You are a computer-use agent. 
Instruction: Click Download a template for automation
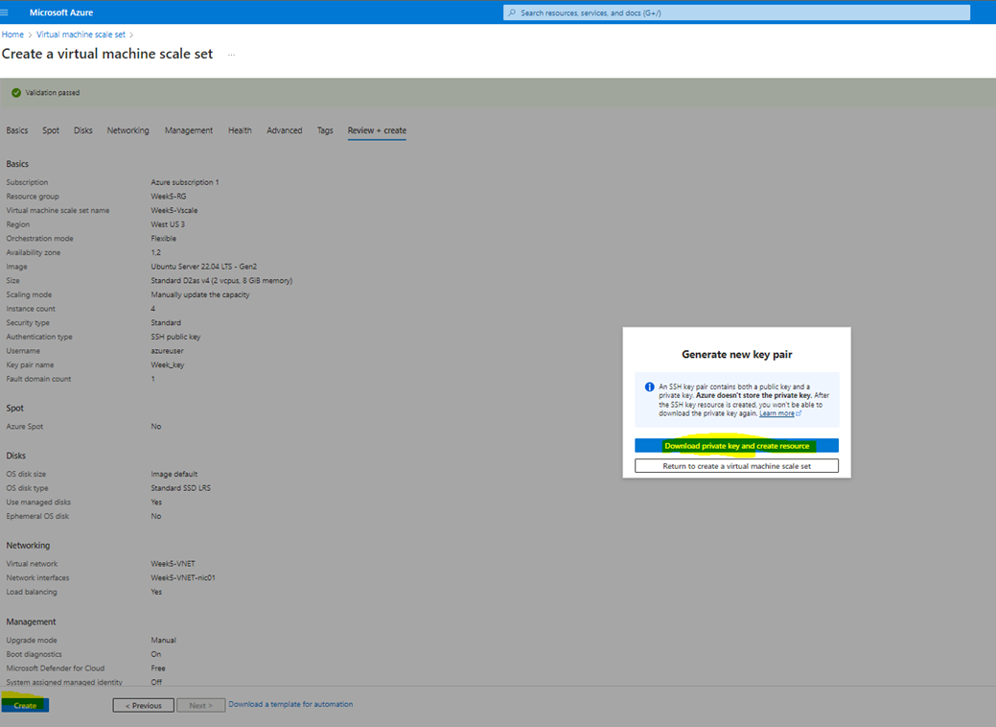point(290,704)
